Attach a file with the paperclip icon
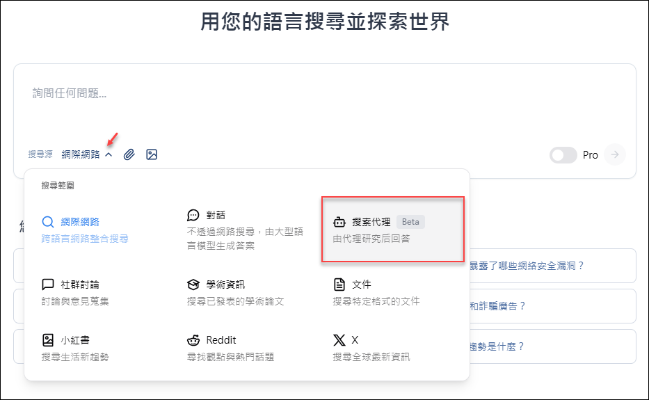Viewport: 649px width, 400px height. (129, 154)
